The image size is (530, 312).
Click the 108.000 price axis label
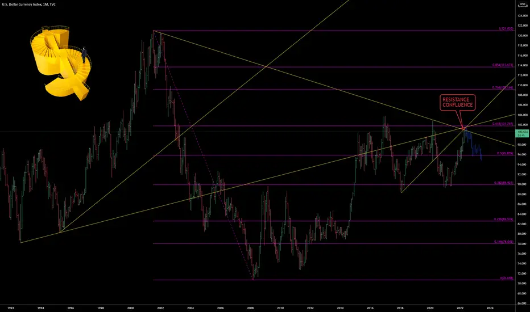click(x=522, y=95)
